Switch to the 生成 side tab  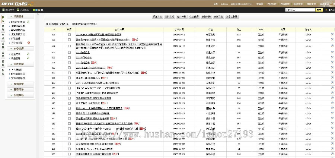click(x=3, y=37)
